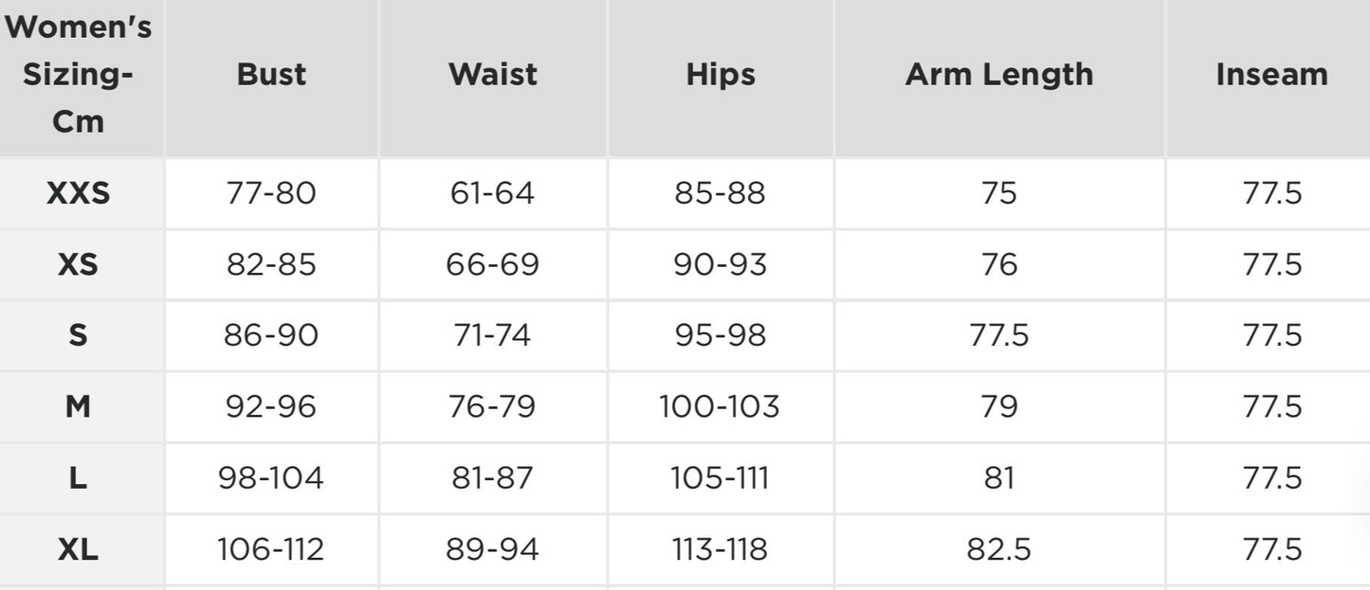Click the 98-104 bust measurement cell
Image resolution: width=1370 pixels, height=590 pixels.
click(x=271, y=478)
